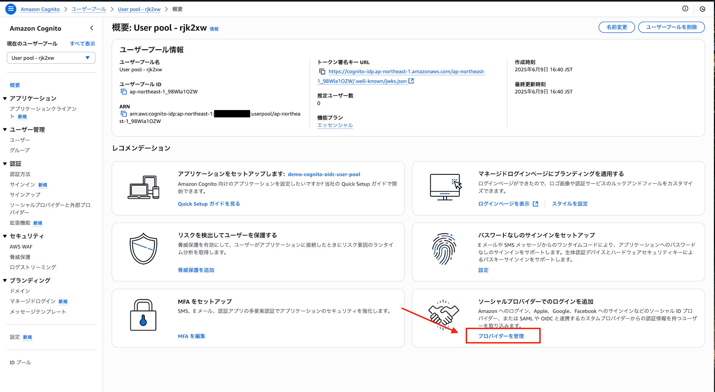This screenshot has height=392, width=715.
Task: Click the info circle icon at top right
Action: (685, 9)
